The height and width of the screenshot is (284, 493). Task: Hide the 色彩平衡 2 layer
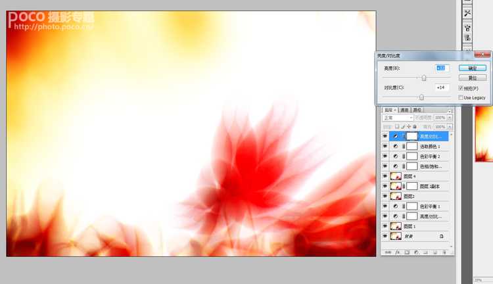pyautogui.click(x=385, y=156)
